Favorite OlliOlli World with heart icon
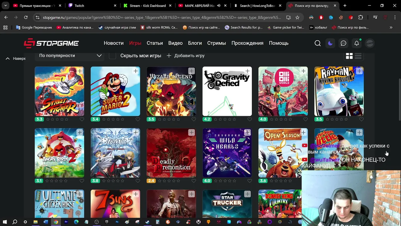Image resolution: width=401 pixels, height=226 pixels. tap(305, 119)
